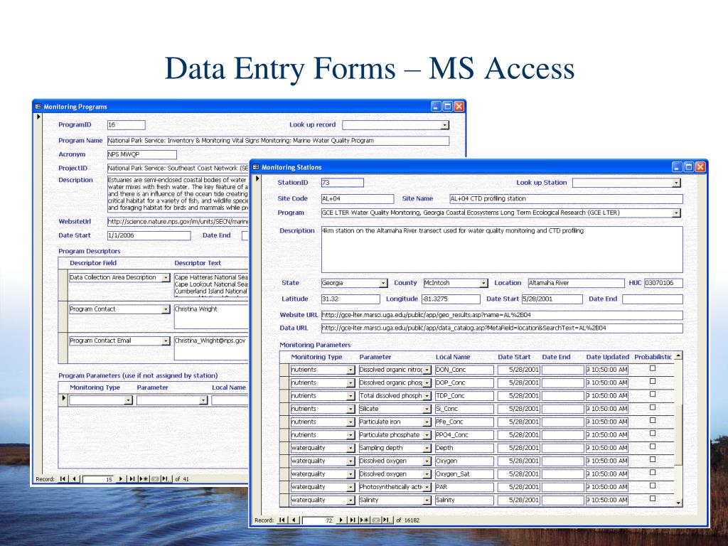
Task: Click the Monitoring Programs form record selector arrow
Action: [x=39, y=117]
